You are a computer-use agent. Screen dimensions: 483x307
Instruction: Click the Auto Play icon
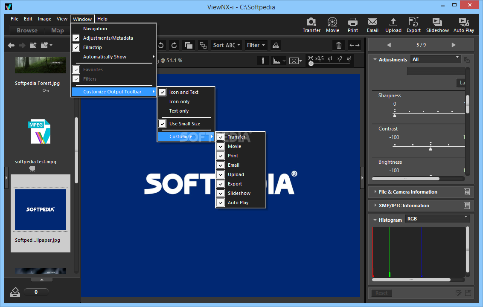[464, 22]
